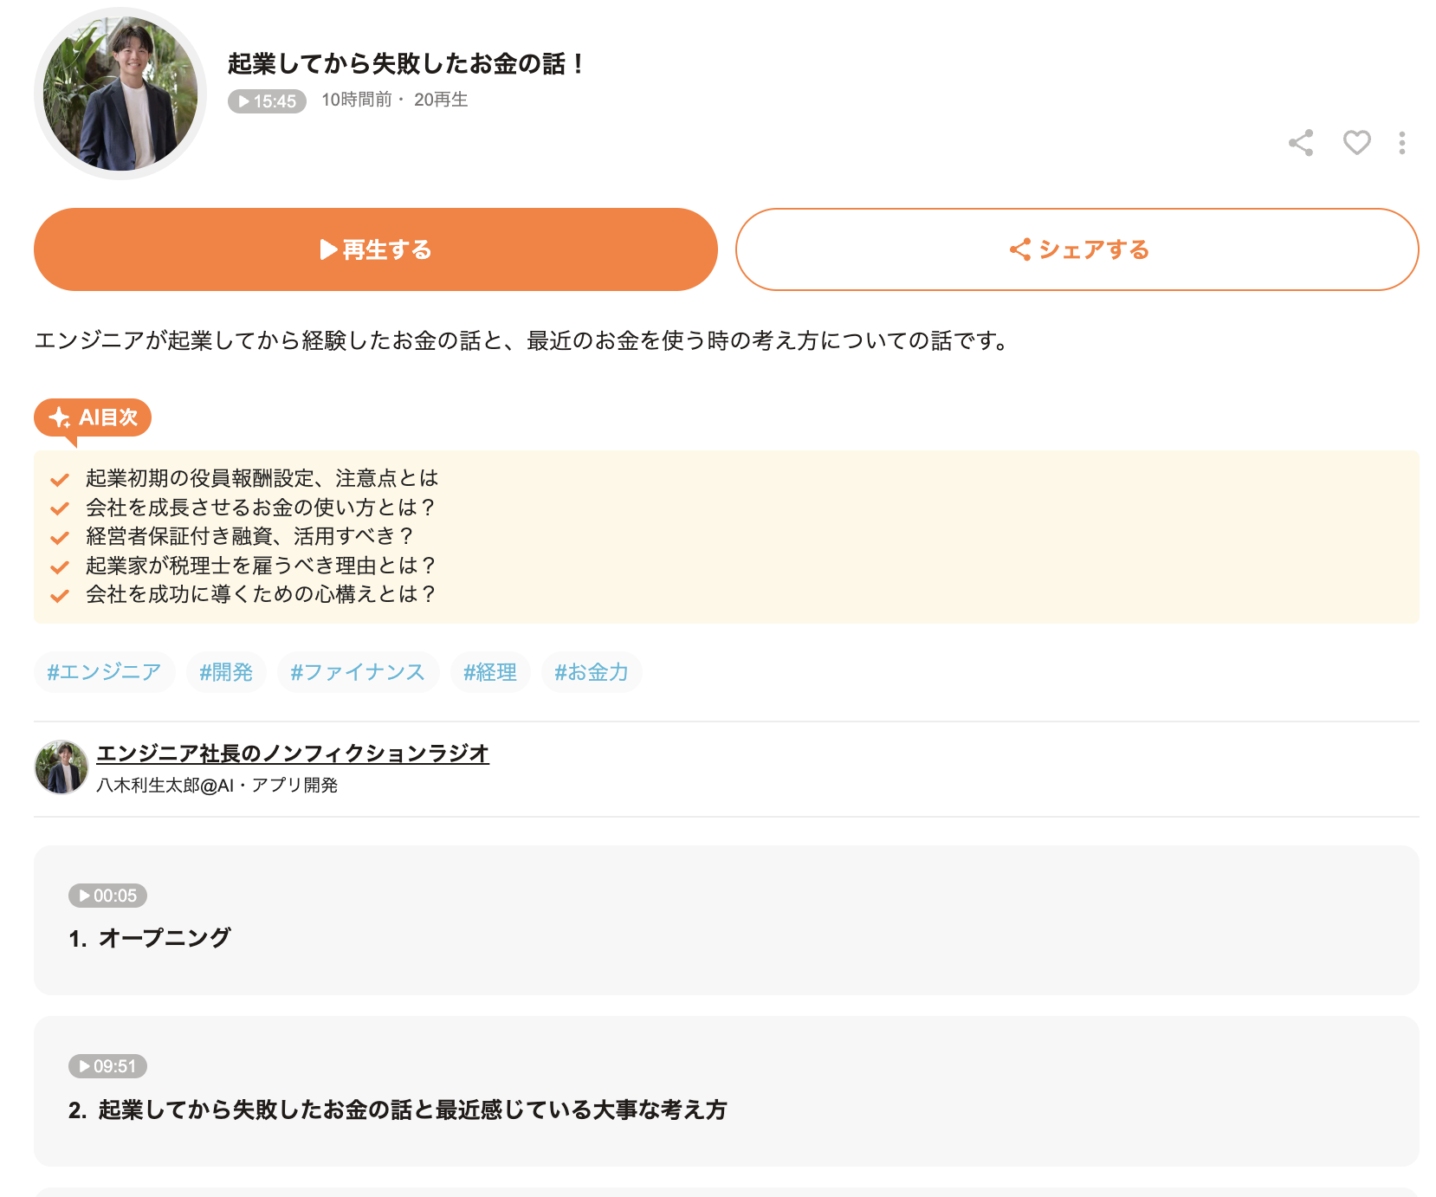Select chapter 2 about failed money stories
Image resolution: width=1436 pixels, height=1197 pixels.
(412, 1110)
